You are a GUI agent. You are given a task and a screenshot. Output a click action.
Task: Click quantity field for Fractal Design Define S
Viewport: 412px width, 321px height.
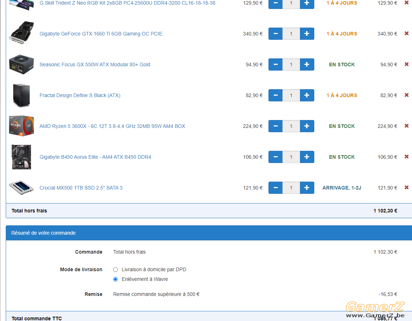pyautogui.click(x=291, y=95)
